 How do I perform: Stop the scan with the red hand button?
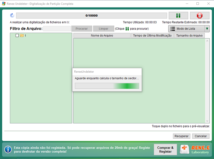pos(200,16)
